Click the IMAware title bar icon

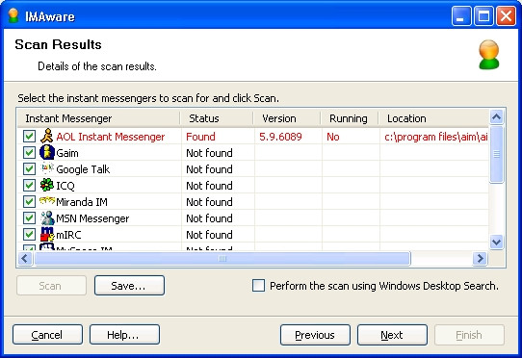(x=13, y=15)
